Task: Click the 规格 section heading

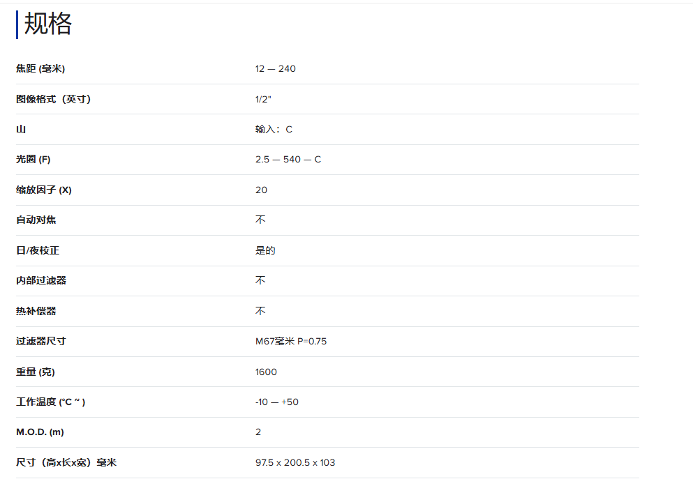Action: pyautogui.click(x=48, y=24)
